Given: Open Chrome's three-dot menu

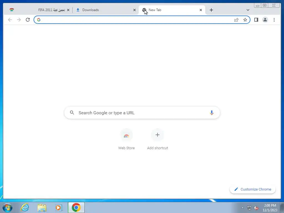Looking at the screenshot, I should click(x=274, y=20).
